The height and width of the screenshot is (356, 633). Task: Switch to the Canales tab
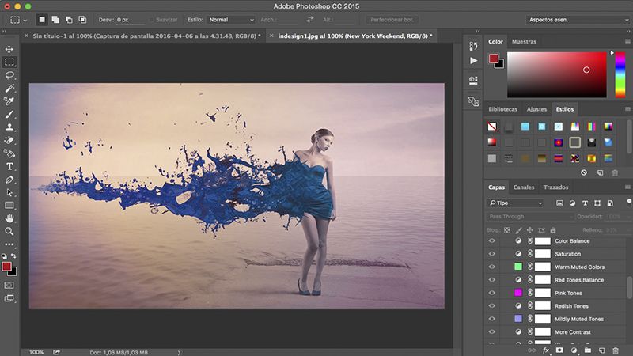point(524,187)
